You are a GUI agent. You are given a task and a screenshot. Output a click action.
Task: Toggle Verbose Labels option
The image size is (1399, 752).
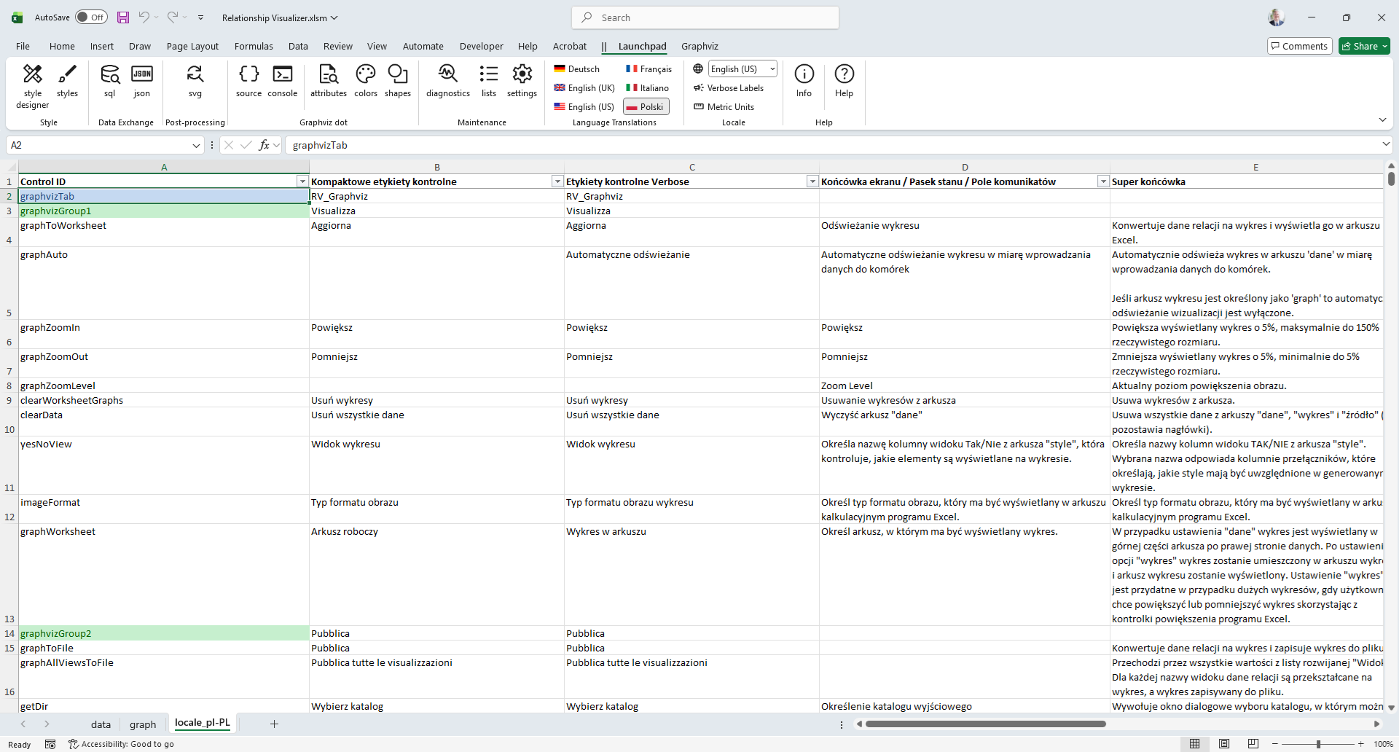pos(729,88)
